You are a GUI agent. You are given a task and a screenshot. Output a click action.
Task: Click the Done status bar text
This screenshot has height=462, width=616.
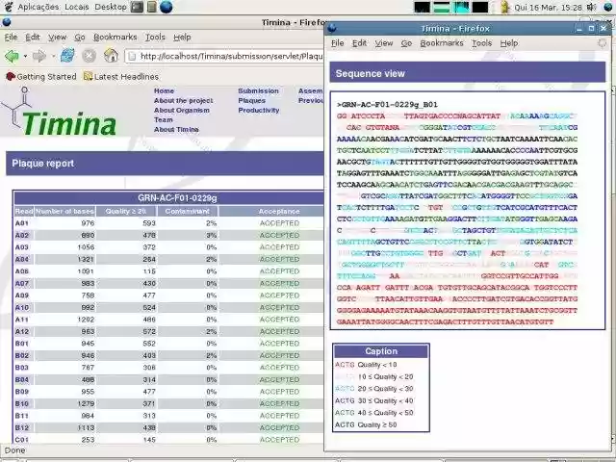(x=14, y=450)
